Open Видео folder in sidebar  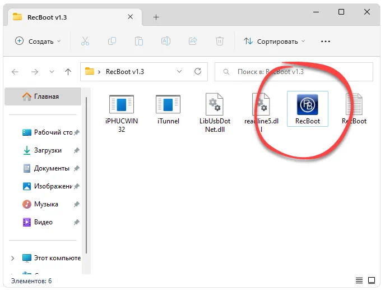point(38,222)
